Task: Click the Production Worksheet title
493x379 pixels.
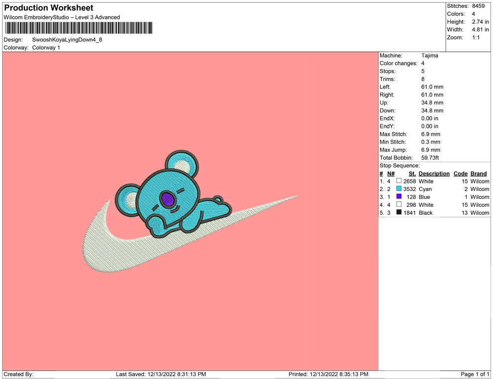Action: coord(49,8)
